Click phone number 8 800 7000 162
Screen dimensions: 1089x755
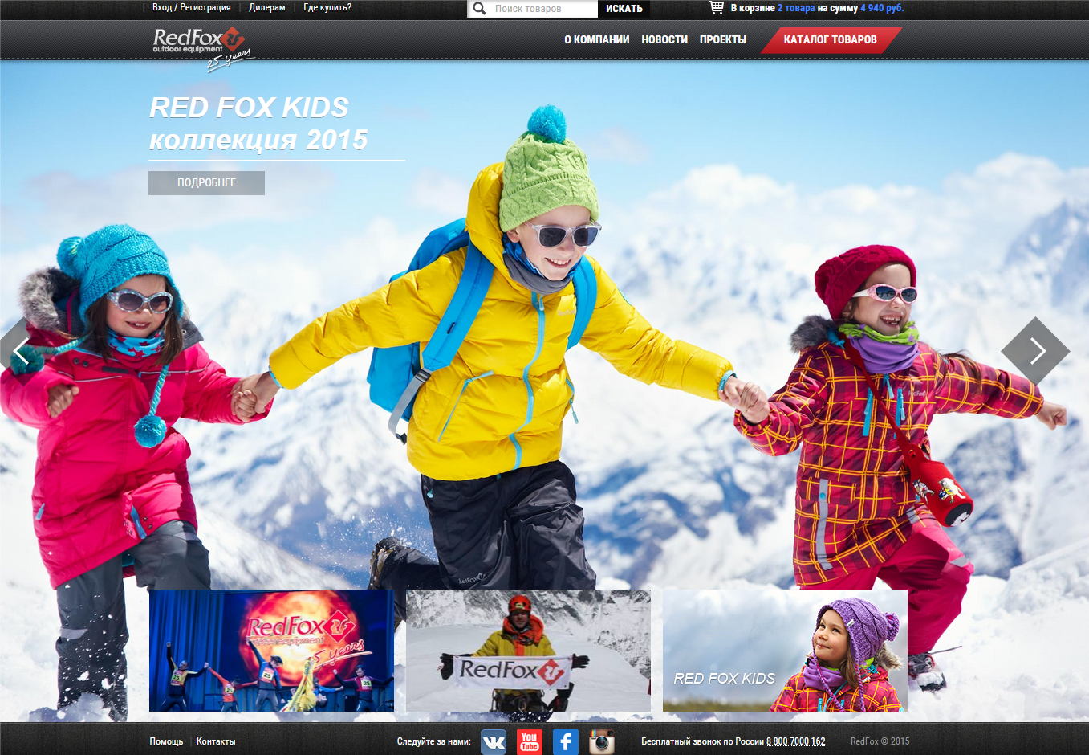pos(795,741)
